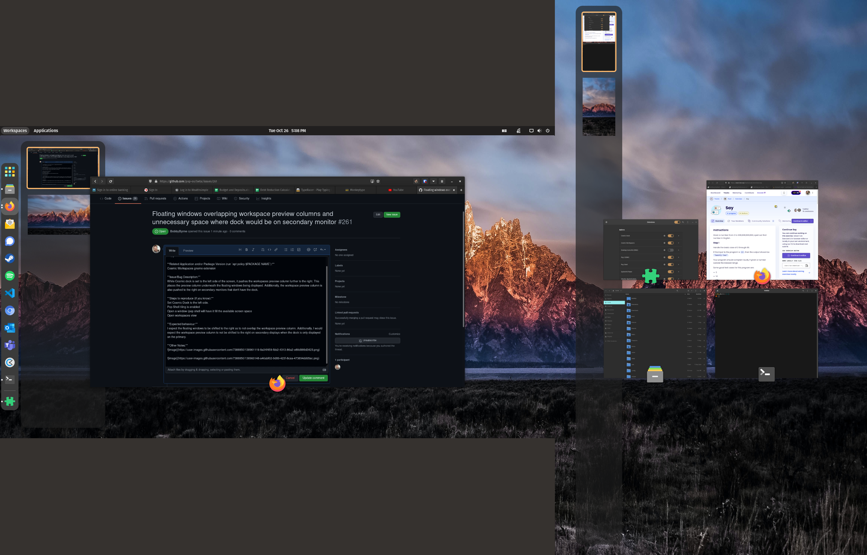Switch to the Preview tab
The width and height of the screenshot is (867, 555).
pyautogui.click(x=188, y=250)
